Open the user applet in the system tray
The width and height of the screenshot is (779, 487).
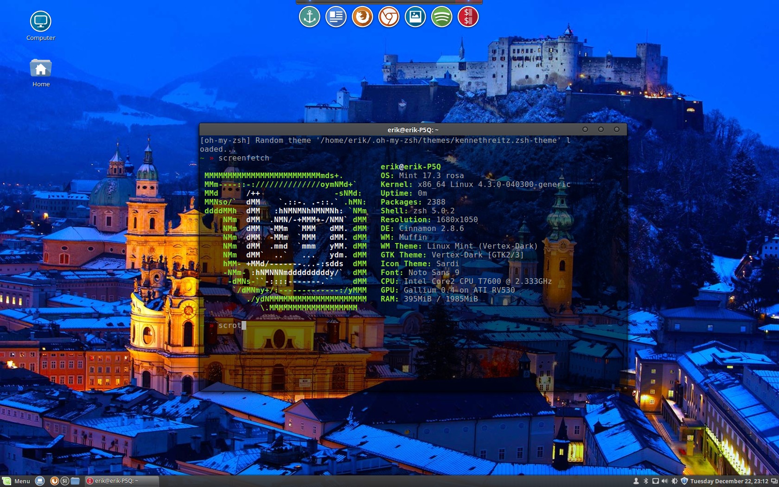coord(636,481)
